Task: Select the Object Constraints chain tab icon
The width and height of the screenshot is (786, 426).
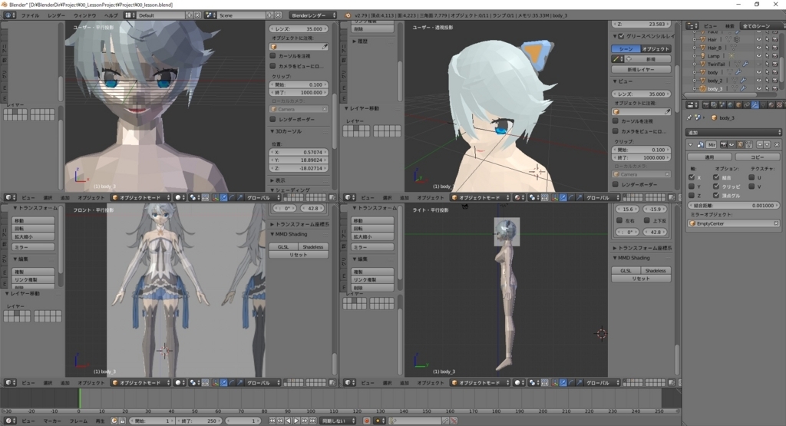Action: (747, 105)
